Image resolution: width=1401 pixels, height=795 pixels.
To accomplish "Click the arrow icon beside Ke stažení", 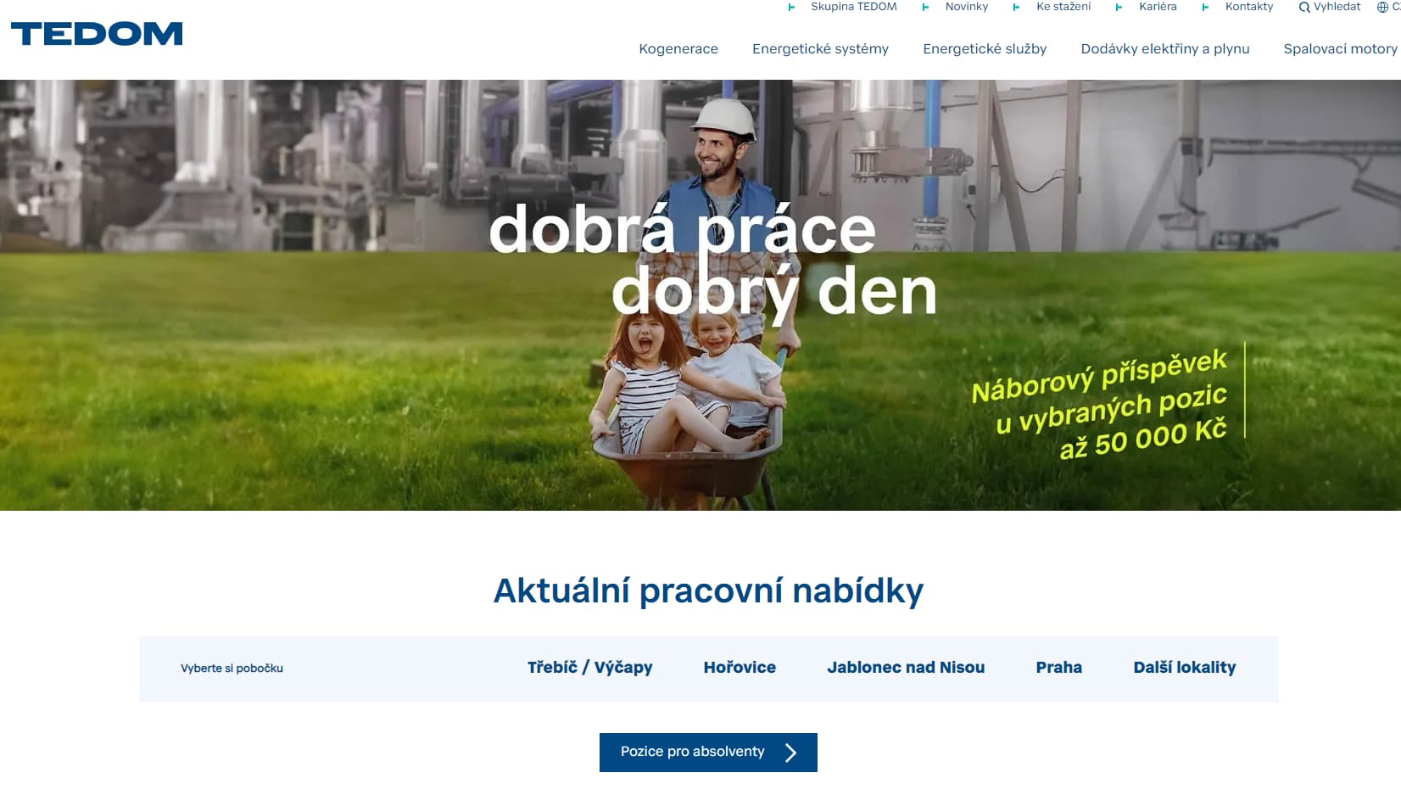I will 1017,8.
